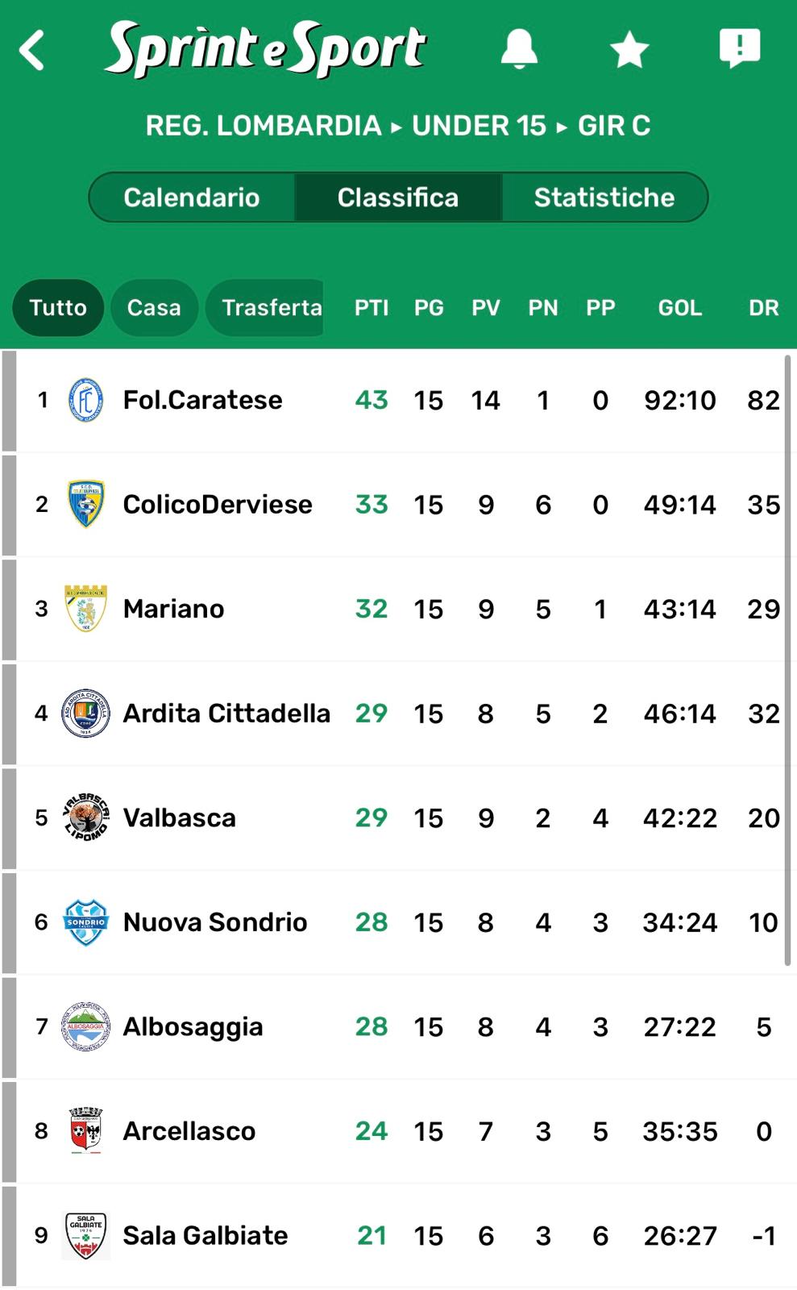This screenshot has width=797, height=1290.
Task: Select the Tutto filter
Action: [58, 307]
